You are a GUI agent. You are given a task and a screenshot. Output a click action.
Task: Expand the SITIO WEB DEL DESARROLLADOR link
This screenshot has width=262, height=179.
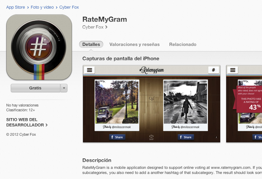click(x=26, y=122)
